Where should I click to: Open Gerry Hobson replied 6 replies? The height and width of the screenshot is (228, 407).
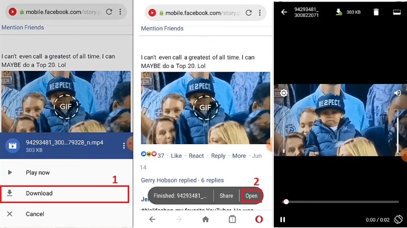tap(182, 180)
